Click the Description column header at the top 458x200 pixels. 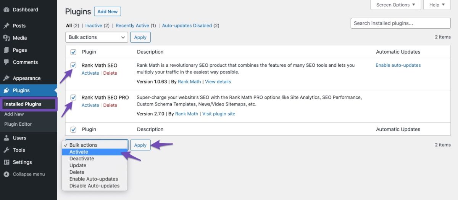[150, 52]
